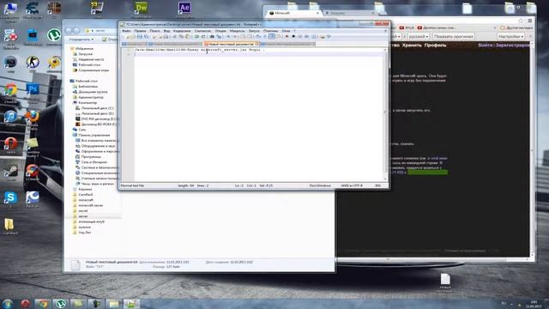549x309 pixels.
Task: Open uTorrent from the taskbar
Action: point(61,303)
